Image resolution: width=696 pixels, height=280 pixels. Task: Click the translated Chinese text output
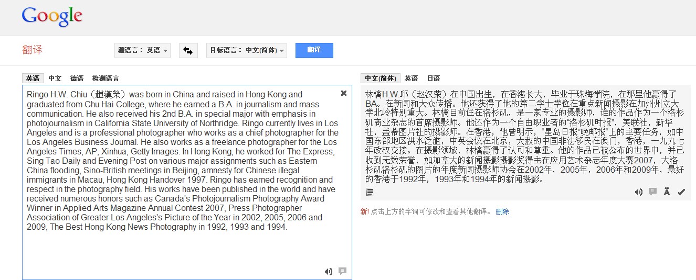pos(525,137)
